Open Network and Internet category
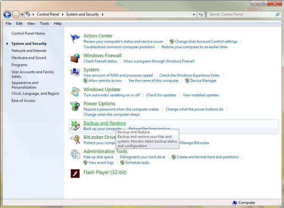The width and height of the screenshot is (284, 208). pyautogui.click(x=29, y=51)
